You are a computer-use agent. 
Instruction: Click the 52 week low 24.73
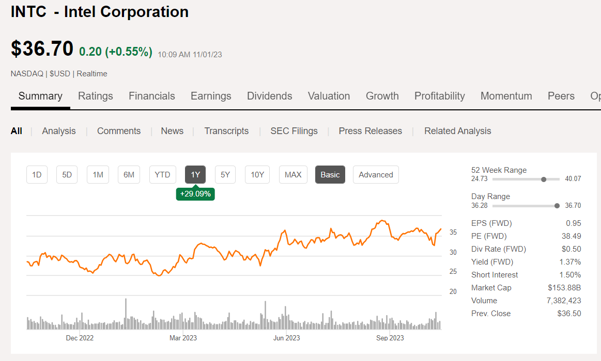pyautogui.click(x=480, y=179)
